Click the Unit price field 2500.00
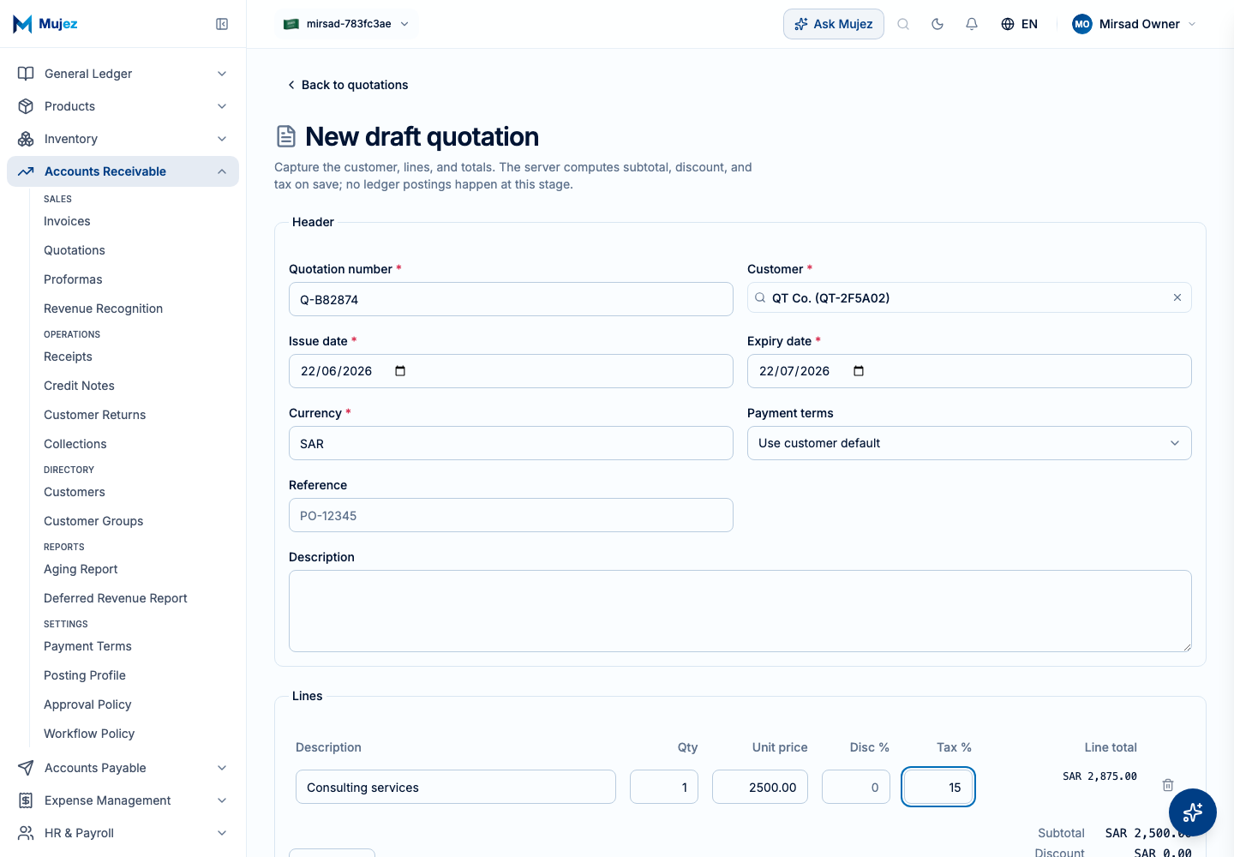Image resolution: width=1234 pixels, height=857 pixels. (760, 787)
